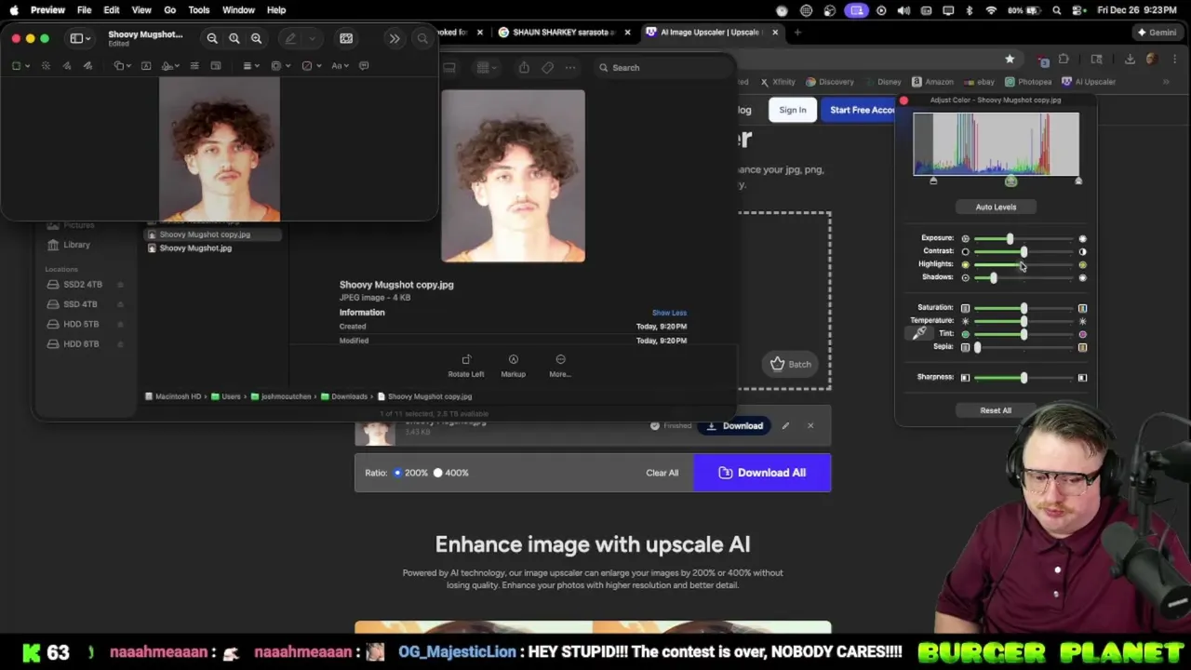Click Rotate Left in Finder preview pane
This screenshot has height=670, width=1191.
466,365
